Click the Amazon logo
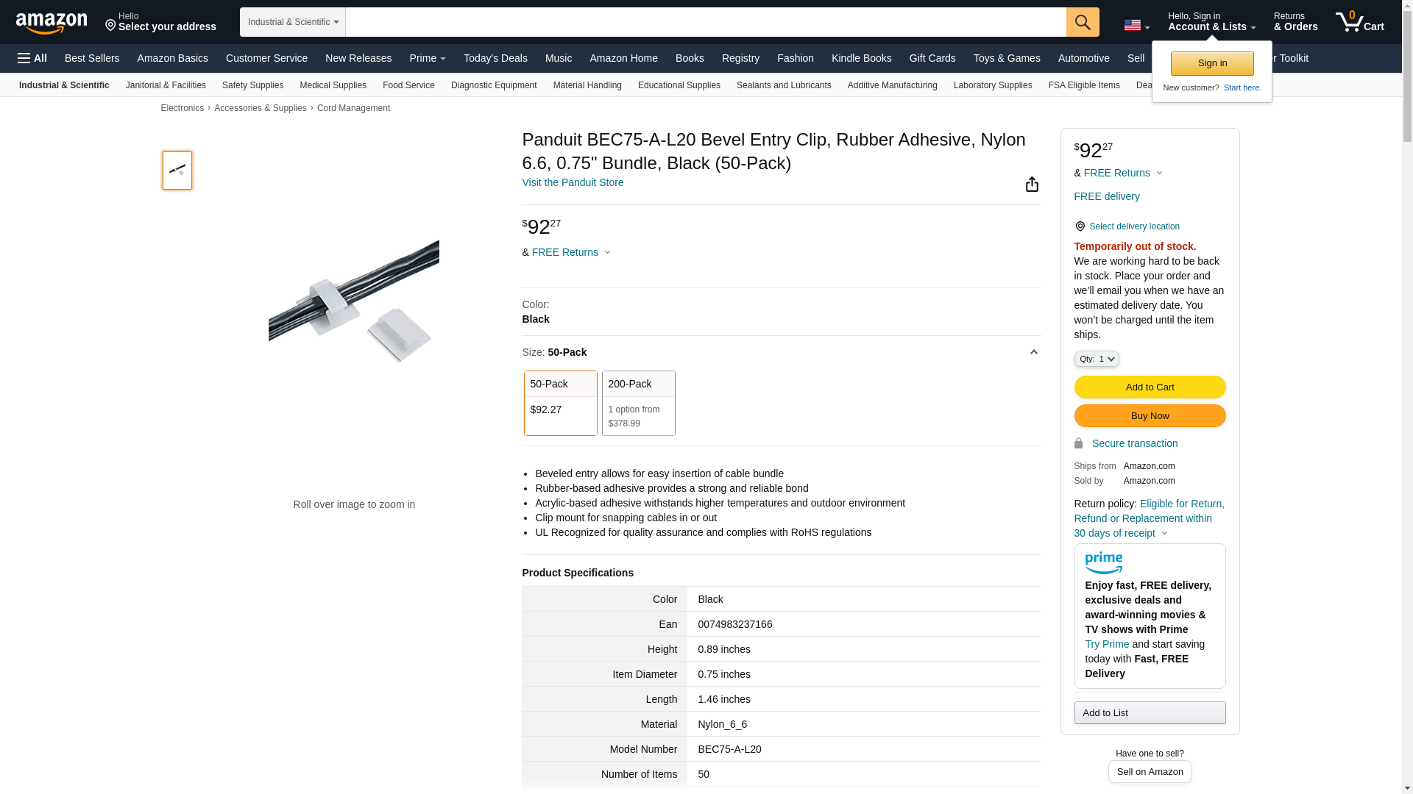Screen dimensions: 1413x794 pyautogui.click(x=52, y=24)
